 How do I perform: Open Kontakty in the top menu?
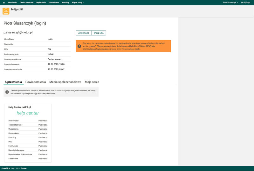pyautogui.click(x=65, y=3)
